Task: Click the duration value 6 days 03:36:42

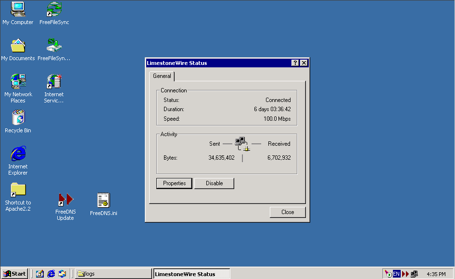Action: pyautogui.click(x=272, y=109)
